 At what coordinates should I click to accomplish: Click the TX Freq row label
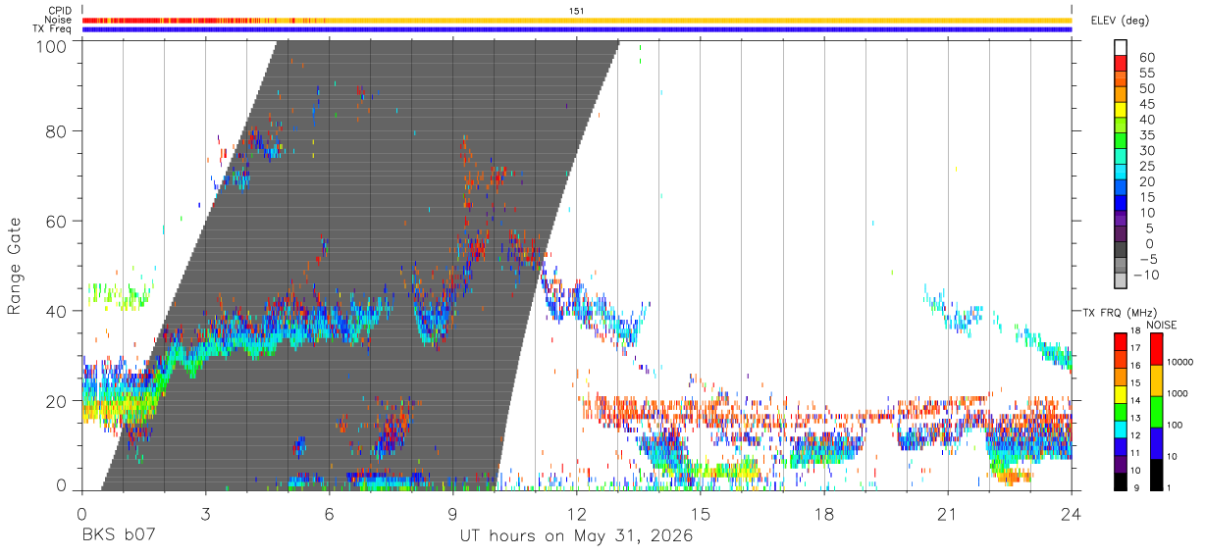click(x=52, y=29)
